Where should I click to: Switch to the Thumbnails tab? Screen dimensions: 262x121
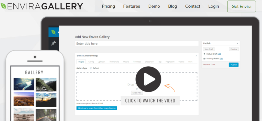point(114,62)
